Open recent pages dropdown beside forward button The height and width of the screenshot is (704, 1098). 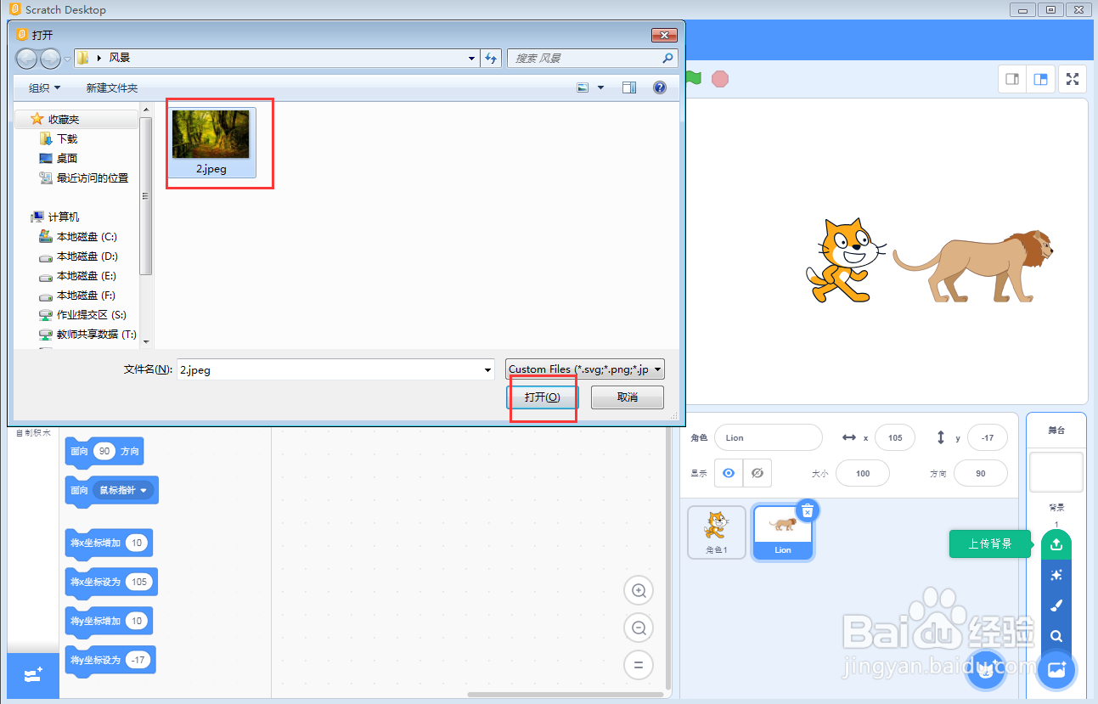(x=67, y=59)
